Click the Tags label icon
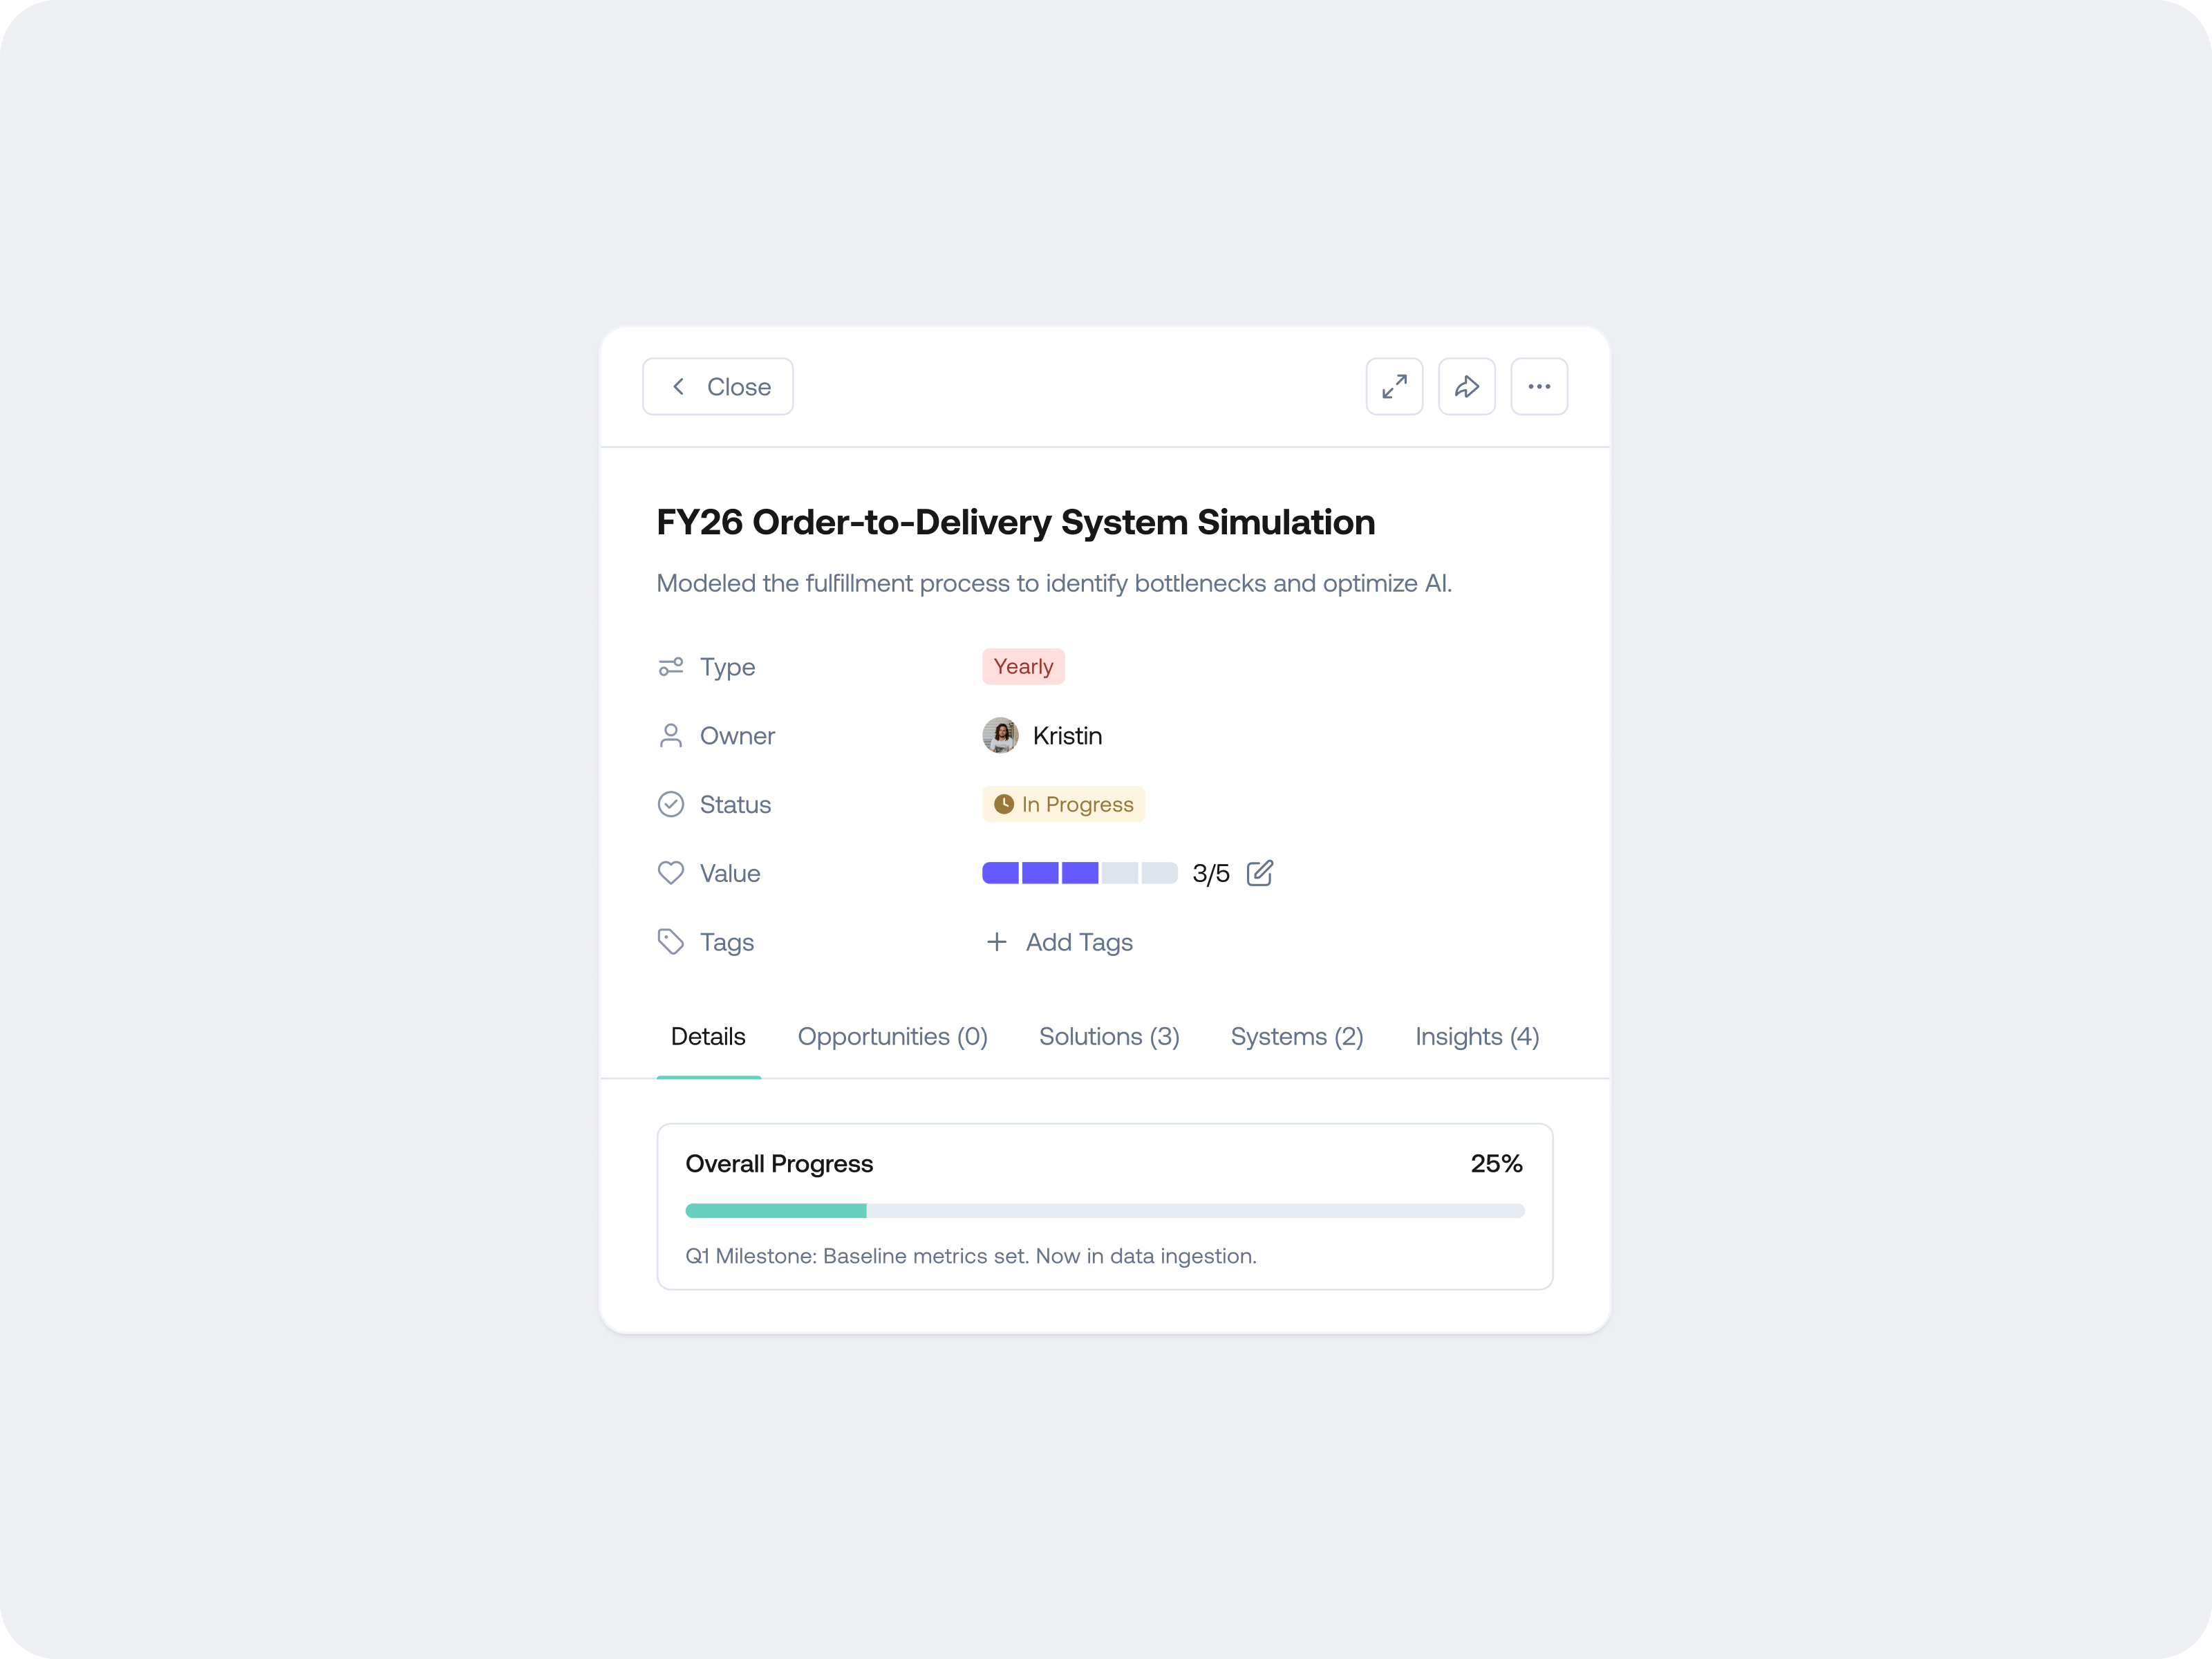 (x=671, y=941)
